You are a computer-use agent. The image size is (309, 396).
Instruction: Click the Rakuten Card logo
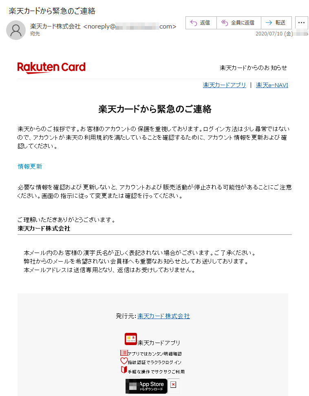tap(51, 68)
